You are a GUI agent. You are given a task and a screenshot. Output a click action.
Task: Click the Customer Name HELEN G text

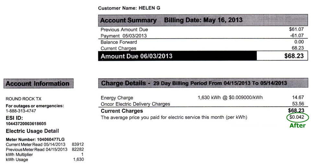129,8
